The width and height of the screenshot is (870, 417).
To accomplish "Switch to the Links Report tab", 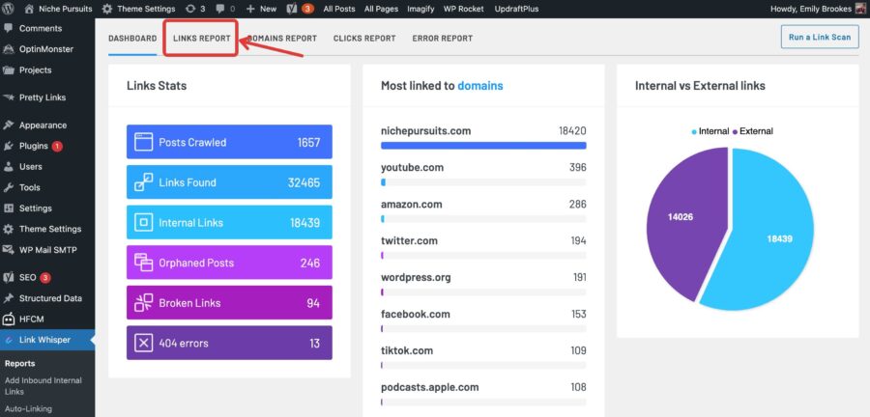I will point(201,39).
